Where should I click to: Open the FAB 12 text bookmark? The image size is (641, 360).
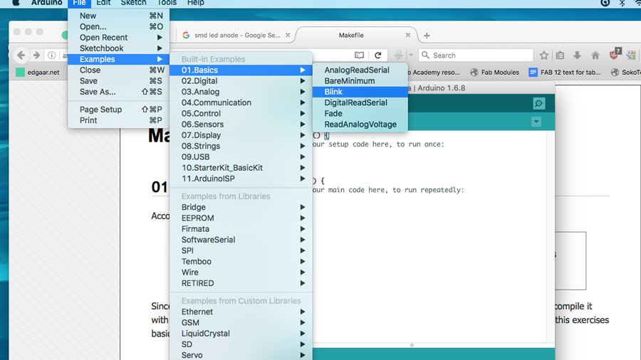(565, 73)
